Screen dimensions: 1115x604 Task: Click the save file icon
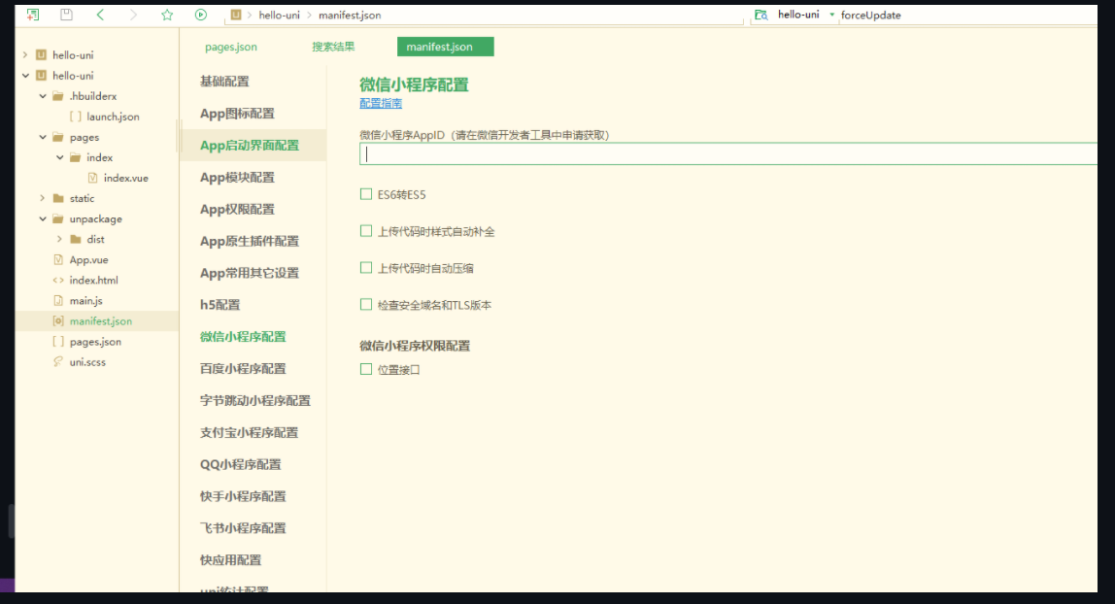[66, 14]
